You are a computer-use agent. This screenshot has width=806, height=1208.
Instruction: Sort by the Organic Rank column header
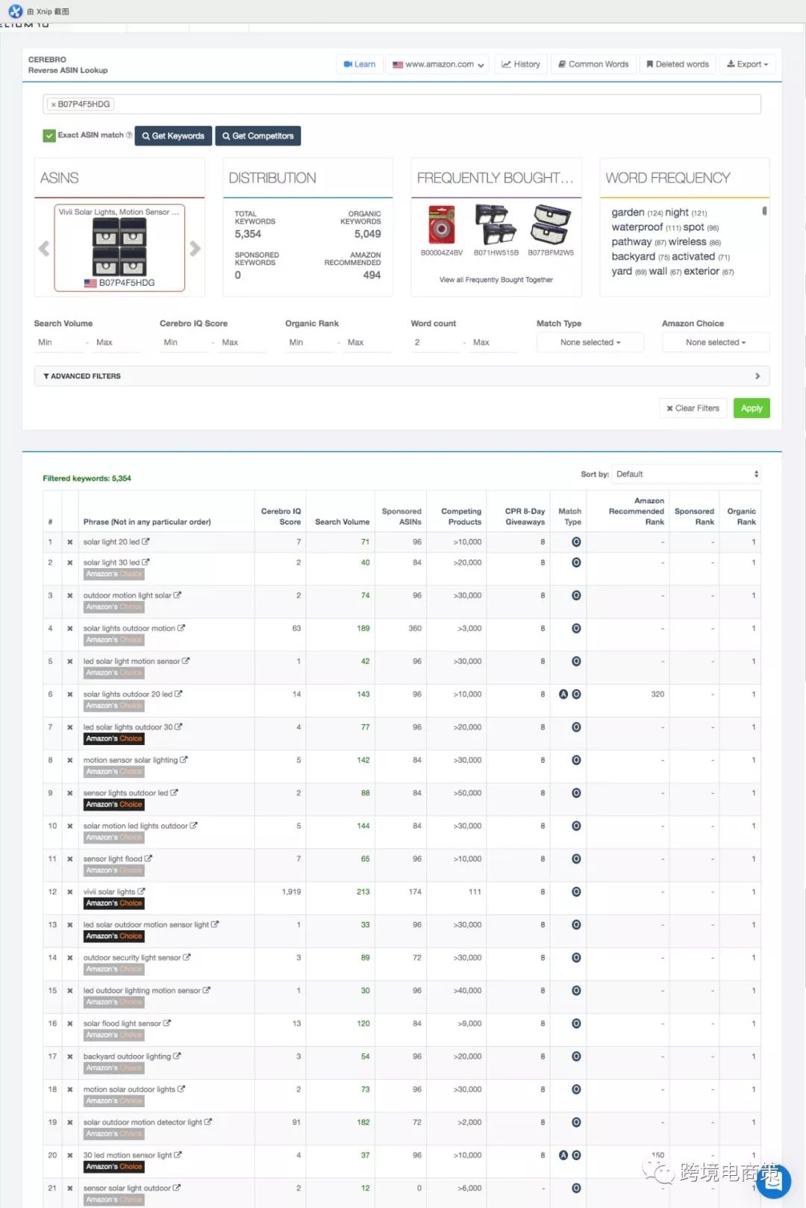pyautogui.click(x=741, y=517)
